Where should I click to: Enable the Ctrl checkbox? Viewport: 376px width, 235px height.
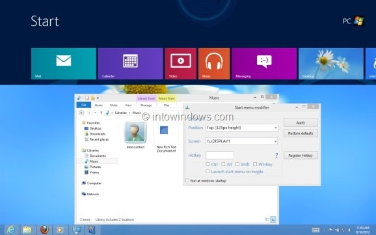[208, 164]
